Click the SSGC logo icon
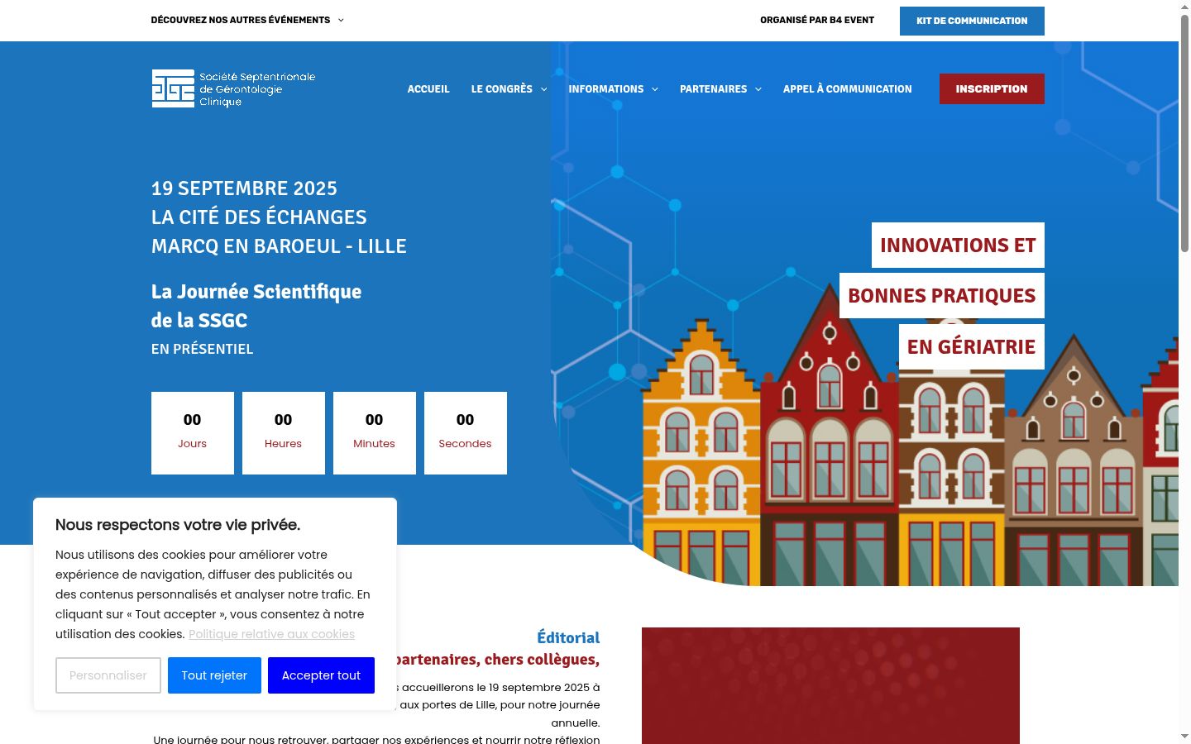 (x=173, y=88)
